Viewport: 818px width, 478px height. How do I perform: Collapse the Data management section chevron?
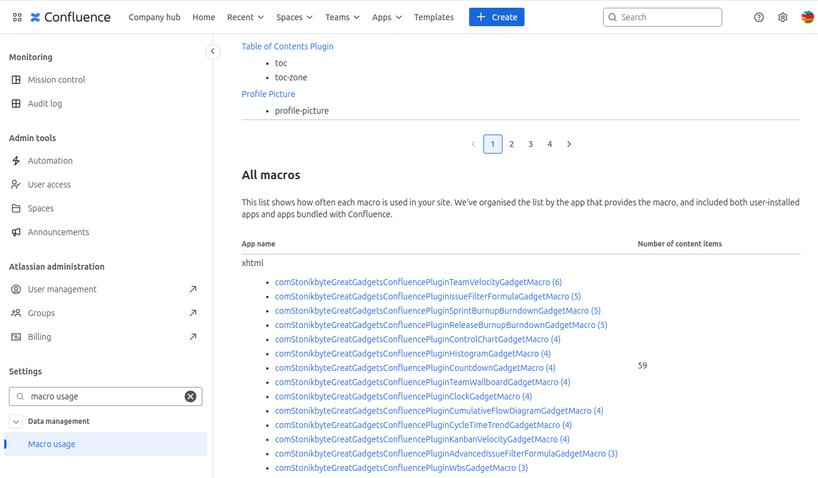point(17,421)
